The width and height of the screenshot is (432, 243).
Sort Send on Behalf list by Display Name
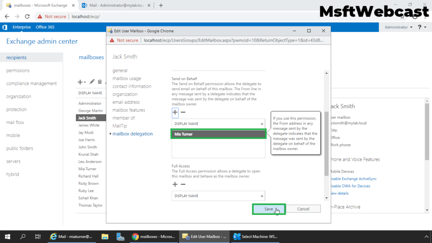click(218, 124)
